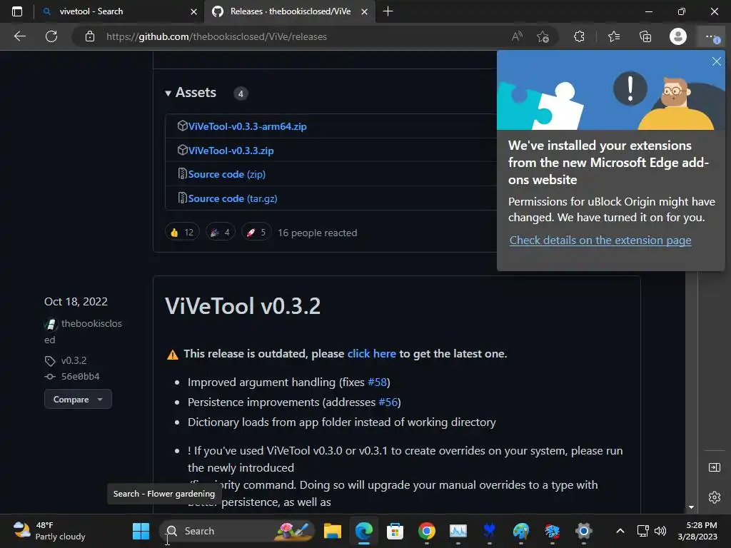
Task: Open network status tray icon
Action: [643, 531]
